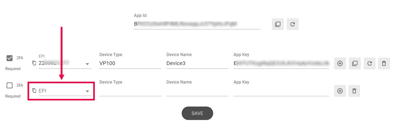393x129 pixels.
Task: Delete the Device3 row
Action: tap(384, 63)
